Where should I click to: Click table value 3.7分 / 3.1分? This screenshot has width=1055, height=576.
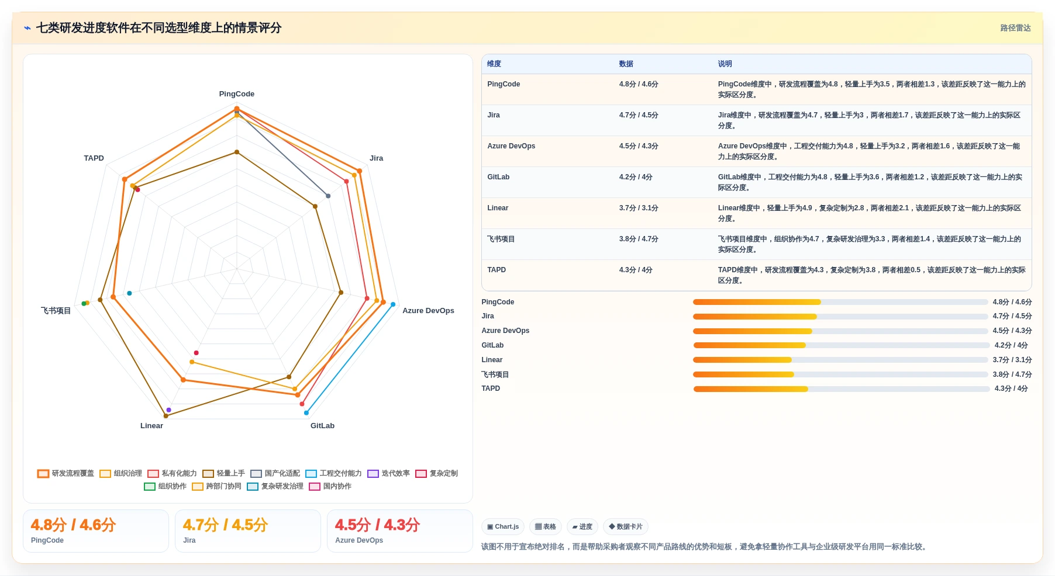(639, 208)
